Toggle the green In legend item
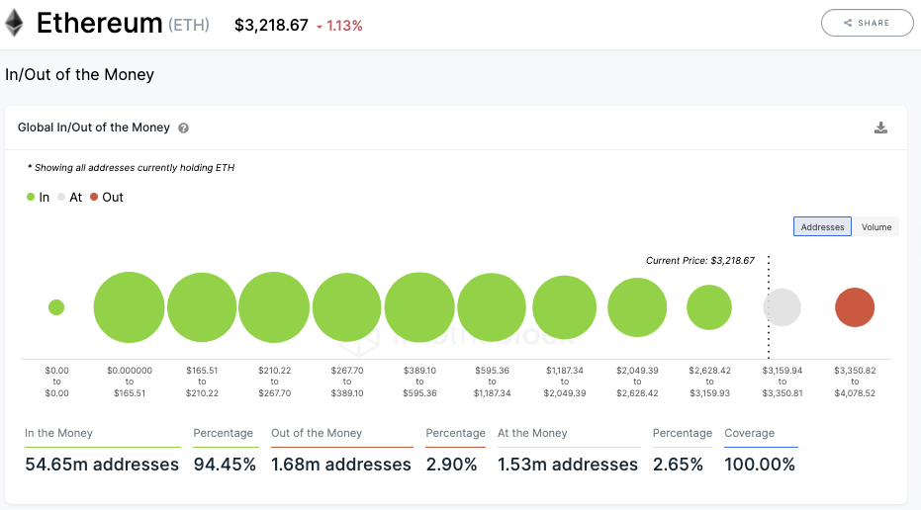 point(39,198)
